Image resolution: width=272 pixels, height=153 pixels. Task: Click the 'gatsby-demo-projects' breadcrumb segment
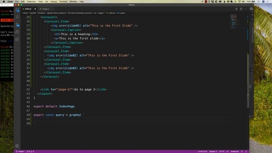pyautogui.click(x=57, y=13)
